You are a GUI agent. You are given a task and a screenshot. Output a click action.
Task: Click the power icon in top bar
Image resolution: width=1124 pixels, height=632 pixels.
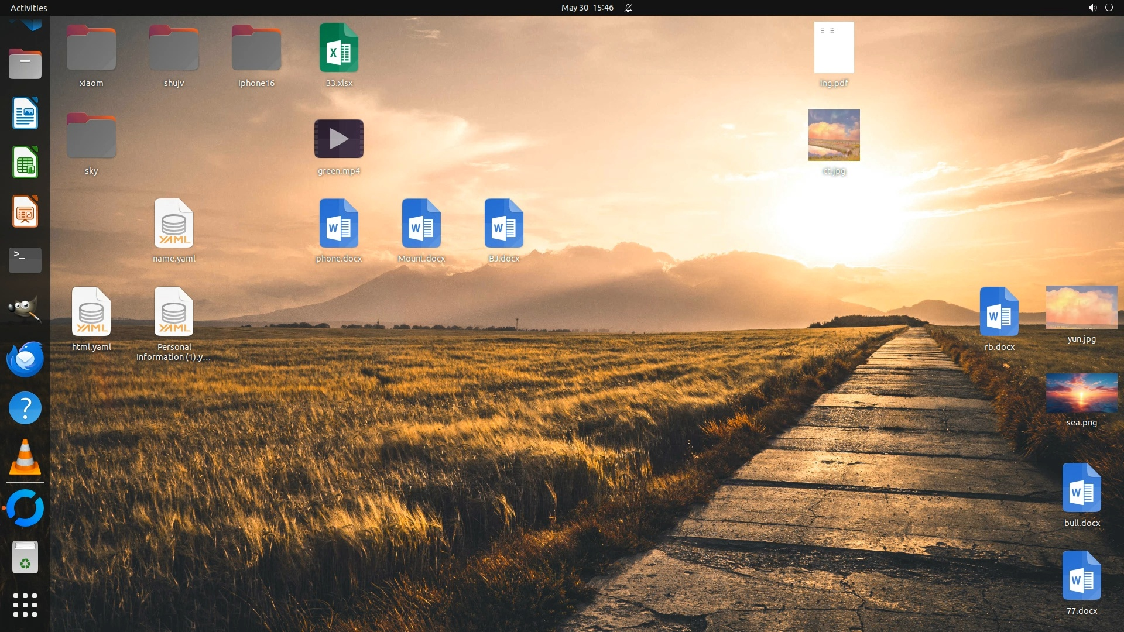(x=1109, y=8)
